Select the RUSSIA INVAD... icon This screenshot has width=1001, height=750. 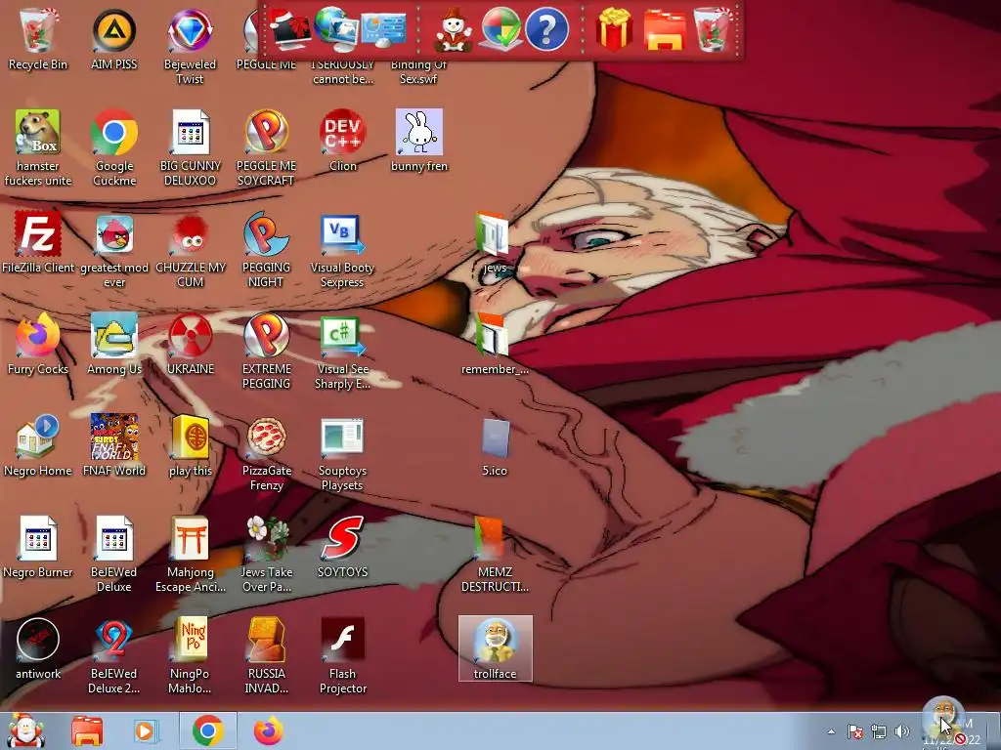point(266,656)
